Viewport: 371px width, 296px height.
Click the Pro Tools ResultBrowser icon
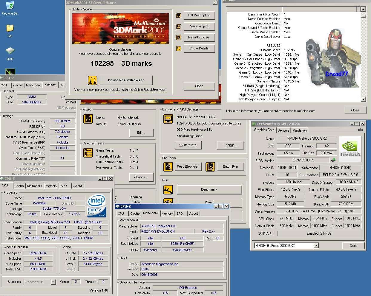pos(168,166)
